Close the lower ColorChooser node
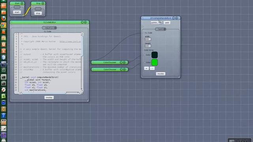Viewport: 253px width, 142px height. coord(125,69)
